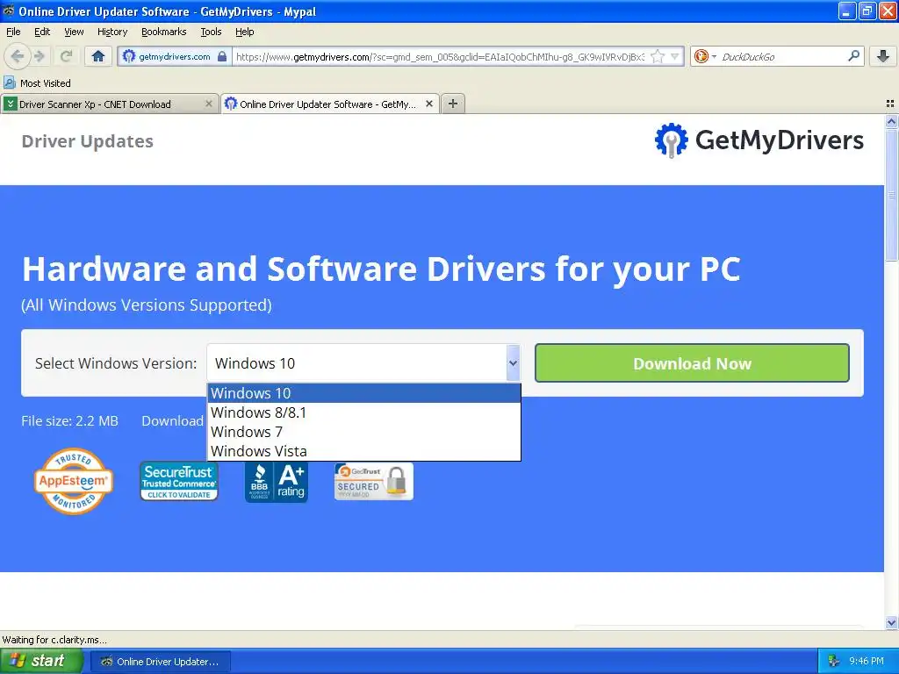Open the DuckDuckGo search engine selector
This screenshot has width=899, height=674.
pyautogui.click(x=705, y=56)
